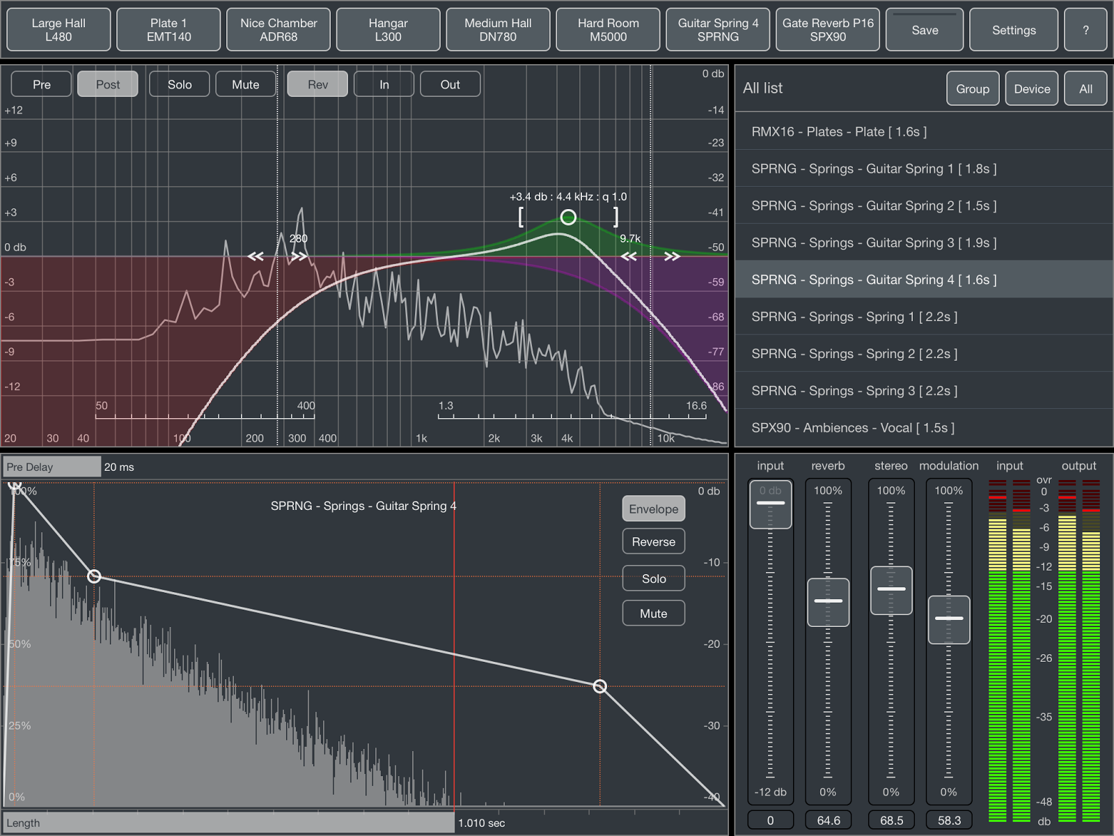Click the right arrows beside the 9.7k marker
Screen dimensions: 1114x836
coord(672,256)
